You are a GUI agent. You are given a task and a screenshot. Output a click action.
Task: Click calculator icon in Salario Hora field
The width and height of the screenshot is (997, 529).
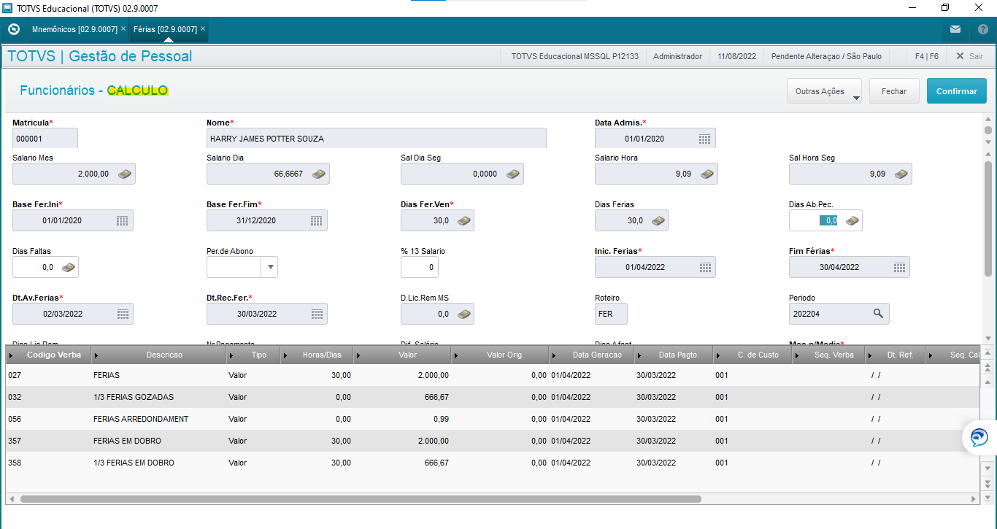(x=707, y=174)
